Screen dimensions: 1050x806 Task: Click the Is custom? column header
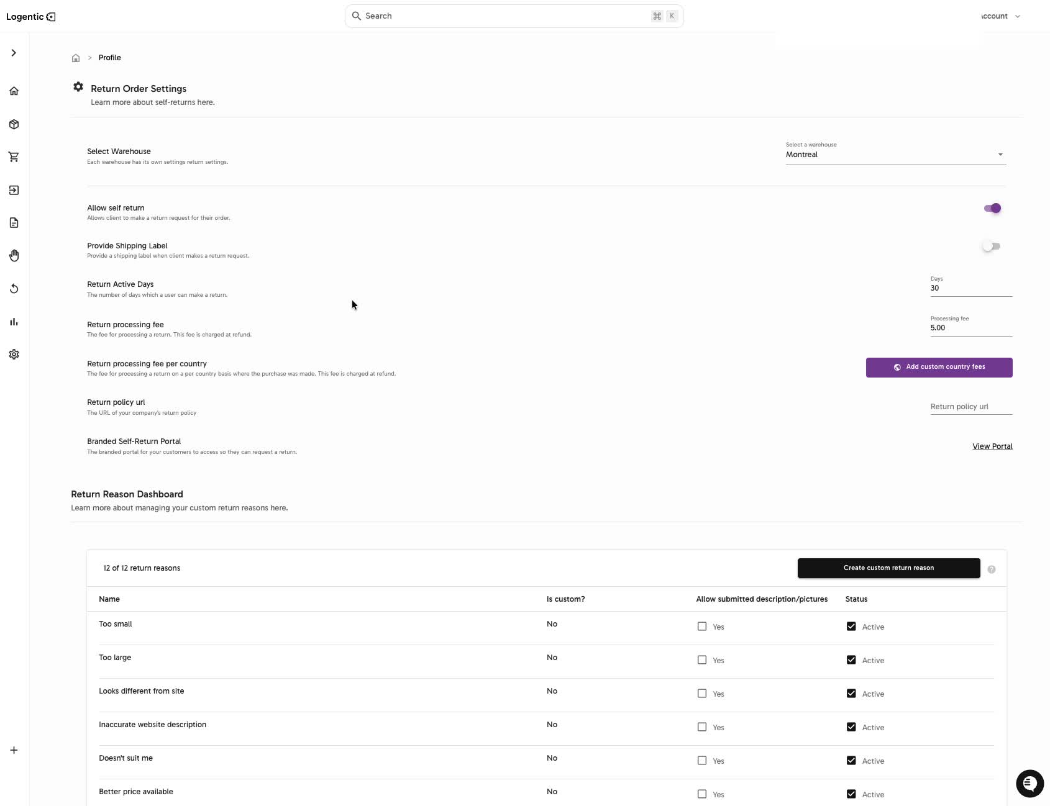pos(565,599)
